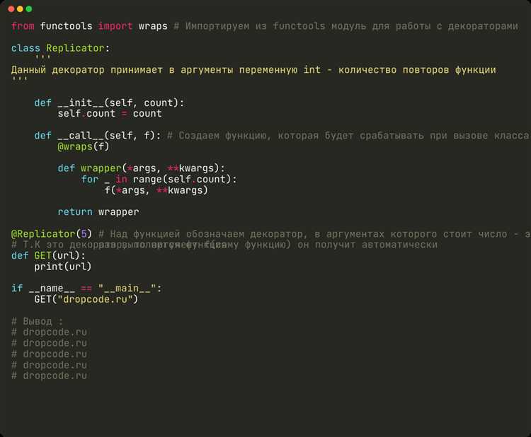Click 'def __call__(self, f):' definition
Image resolution: width=531 pixels, height=437 pixels.
(x=98, y=135)
